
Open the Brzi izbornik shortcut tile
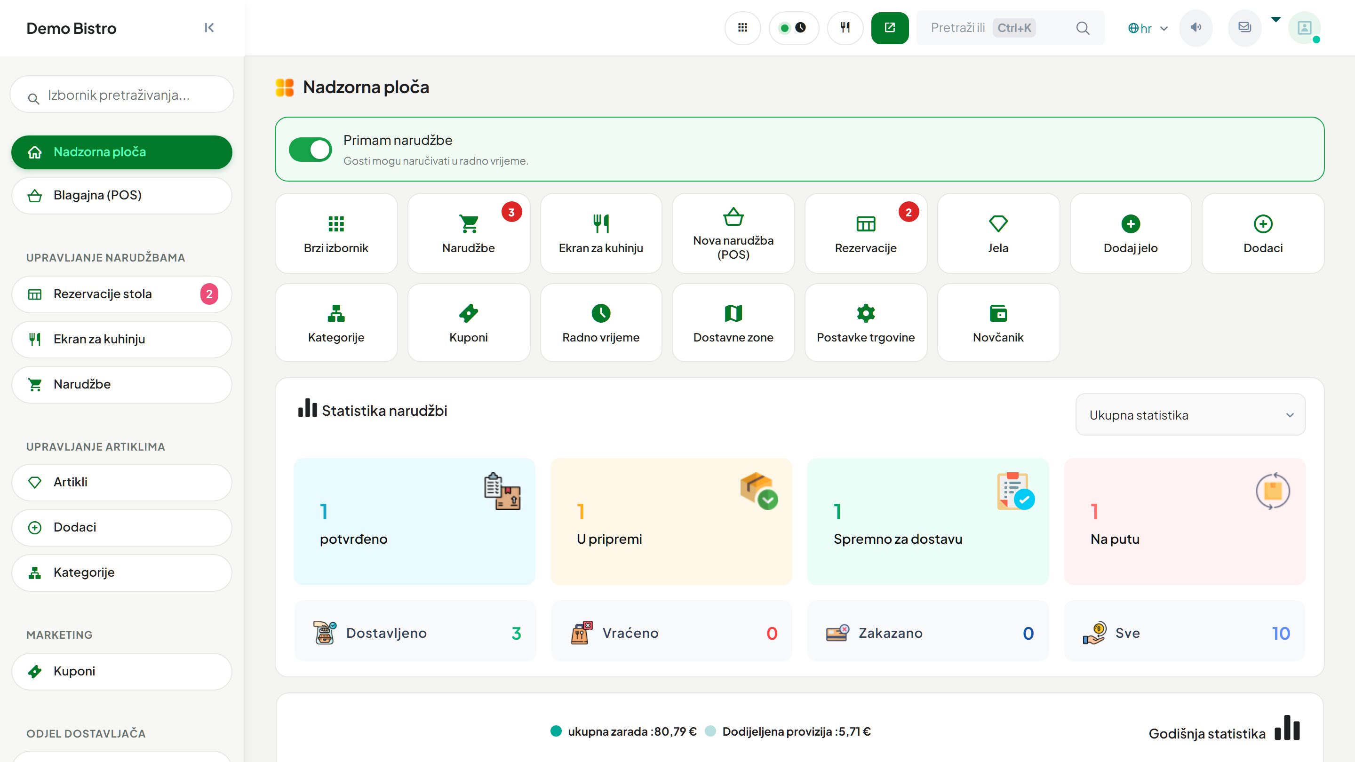336,233
